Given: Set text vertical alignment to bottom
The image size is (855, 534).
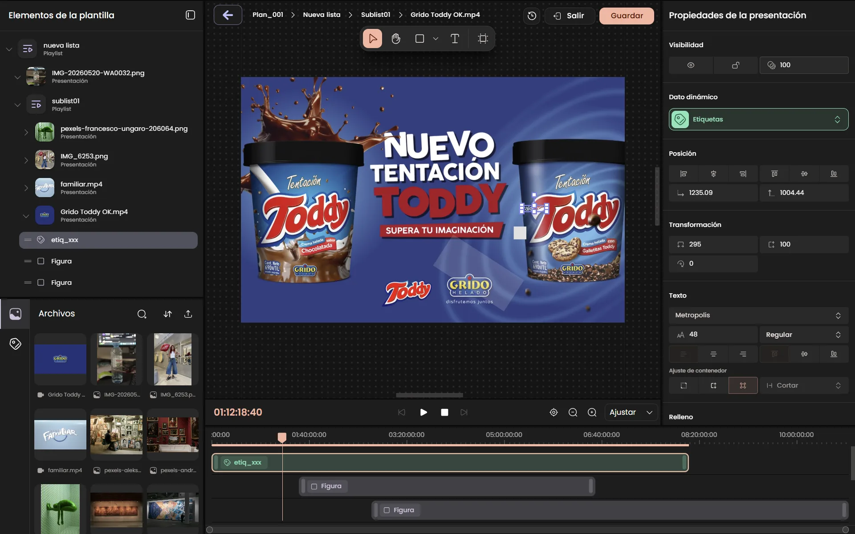Looking at the screenshot, I should (x=834, y=354).
